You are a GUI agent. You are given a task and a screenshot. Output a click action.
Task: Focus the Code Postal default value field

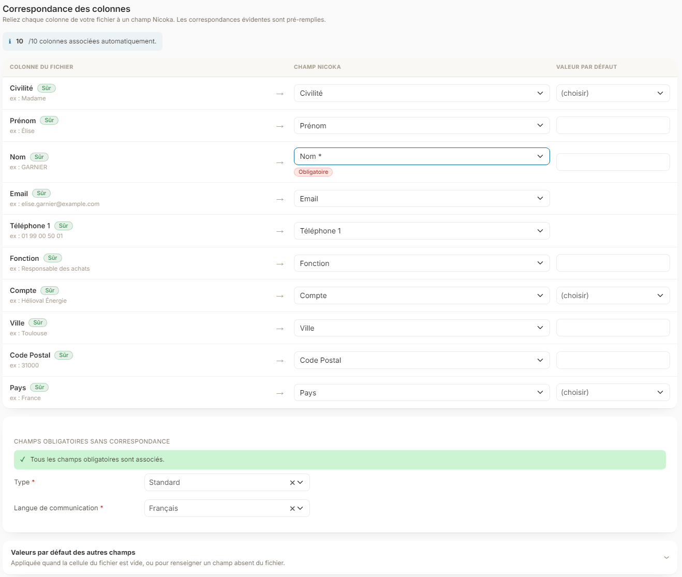613,360
